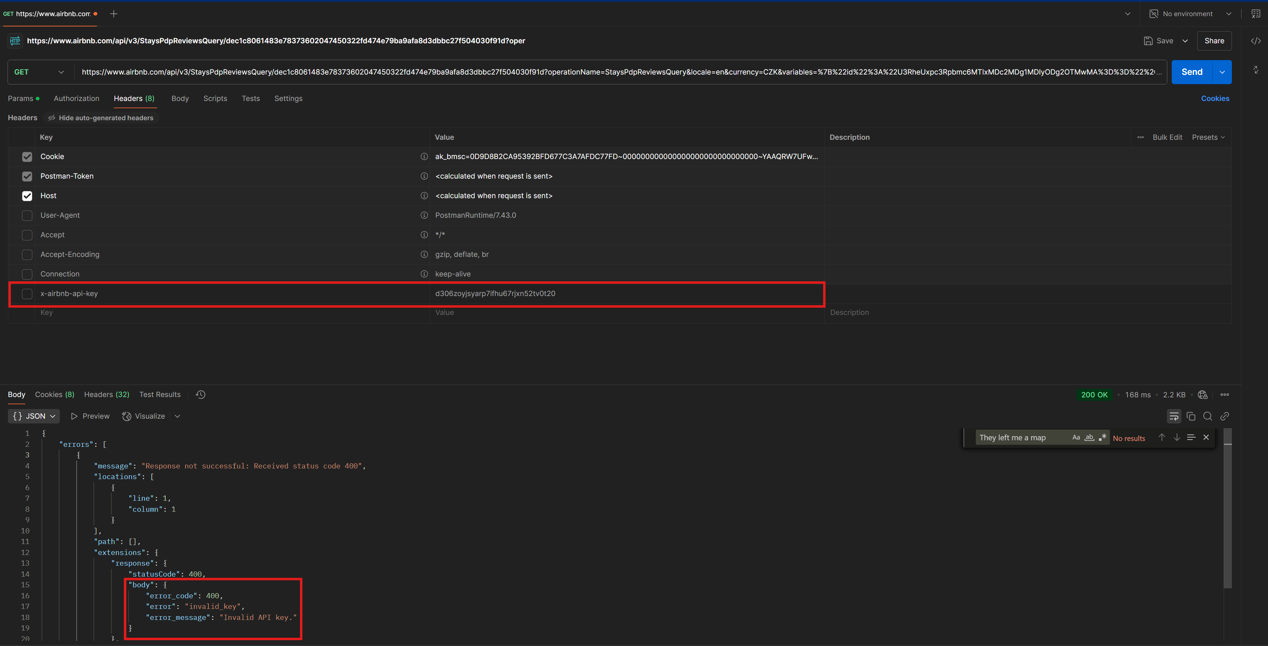The height and width of the screenshot is (646, 1268).
Task: Open search within the response body
Action: tap(1208, 416)
